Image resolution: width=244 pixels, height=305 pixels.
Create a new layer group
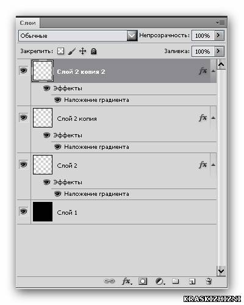coord(176,281)
